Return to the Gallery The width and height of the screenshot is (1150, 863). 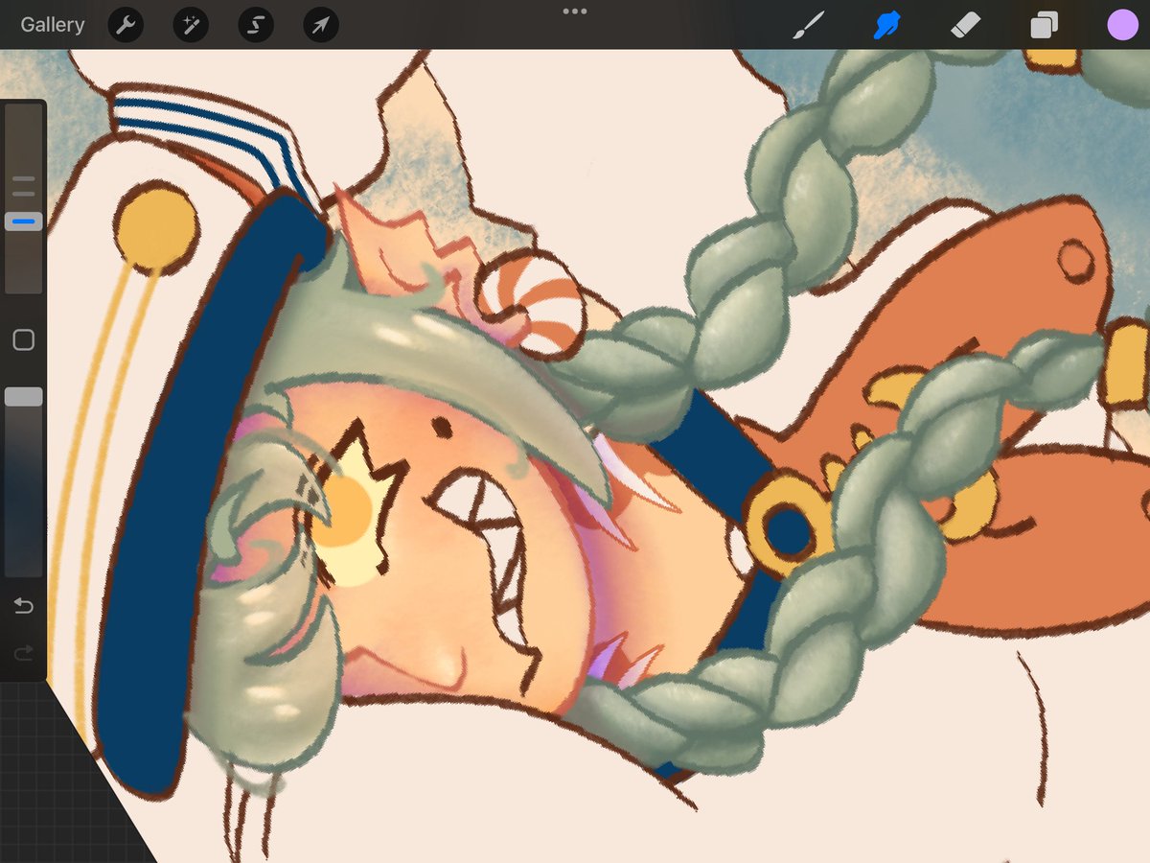(x=53, y=25)
